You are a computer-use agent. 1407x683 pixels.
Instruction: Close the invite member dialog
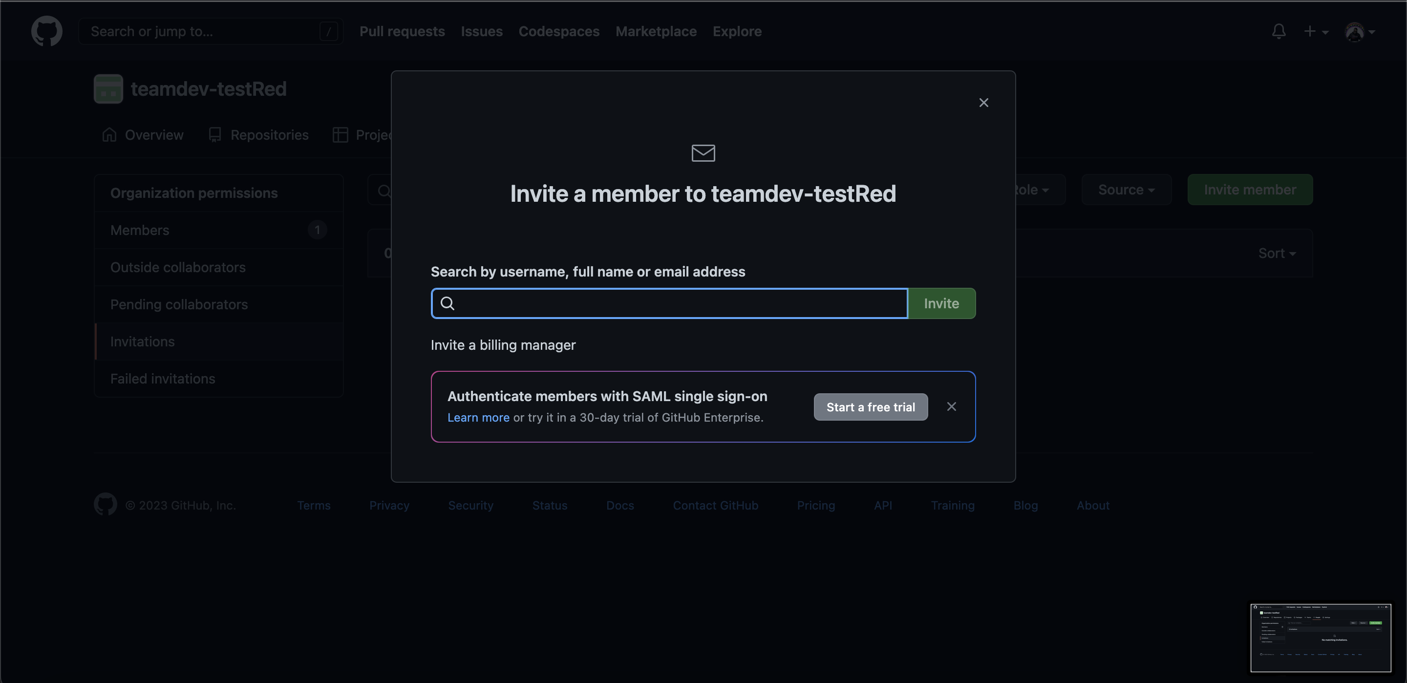(984, 102)
